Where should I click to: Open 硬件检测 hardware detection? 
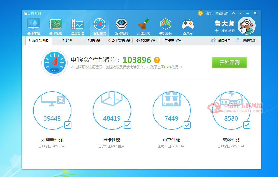(55, 26)
